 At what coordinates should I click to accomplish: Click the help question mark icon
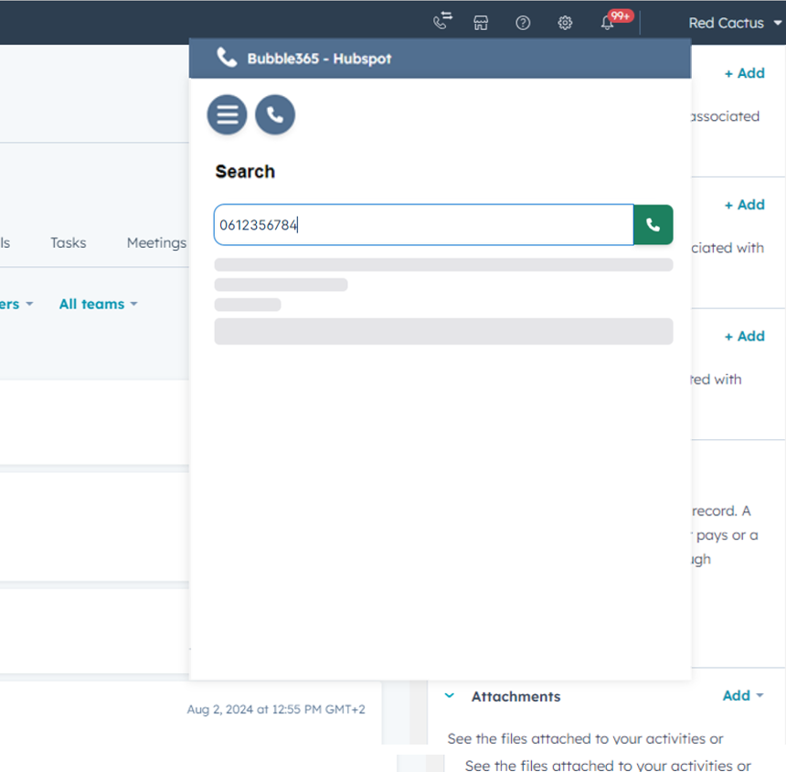point(523,23)
